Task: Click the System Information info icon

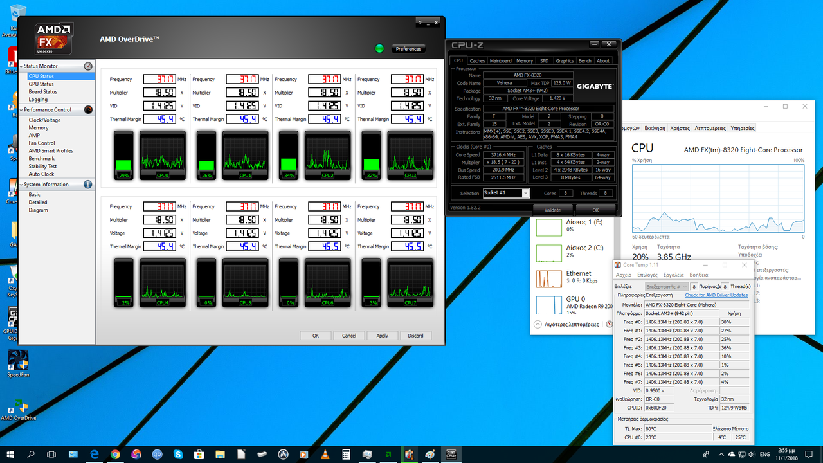Action: (88, 185)
